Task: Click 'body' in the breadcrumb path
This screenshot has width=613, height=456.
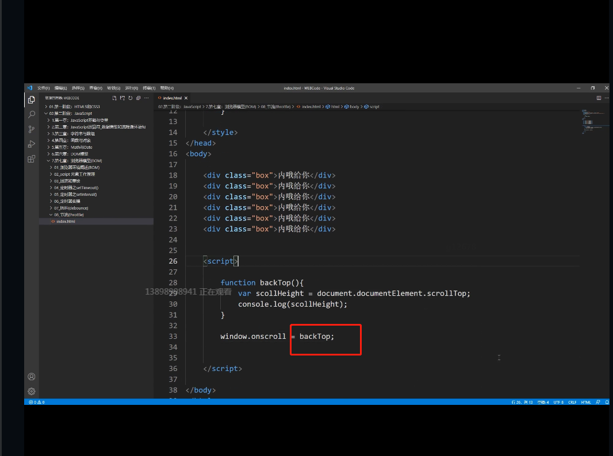Action: click(354, 107)
